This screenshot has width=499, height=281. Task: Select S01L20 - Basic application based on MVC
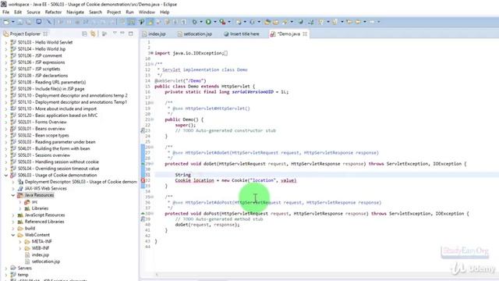[x=58, y=116]
